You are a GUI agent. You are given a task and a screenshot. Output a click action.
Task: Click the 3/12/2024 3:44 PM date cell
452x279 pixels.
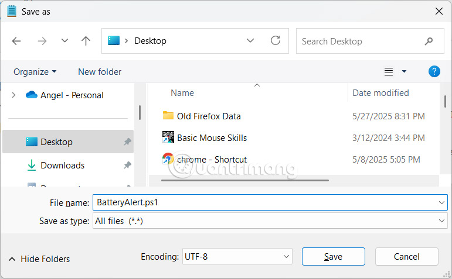point(389,138)
